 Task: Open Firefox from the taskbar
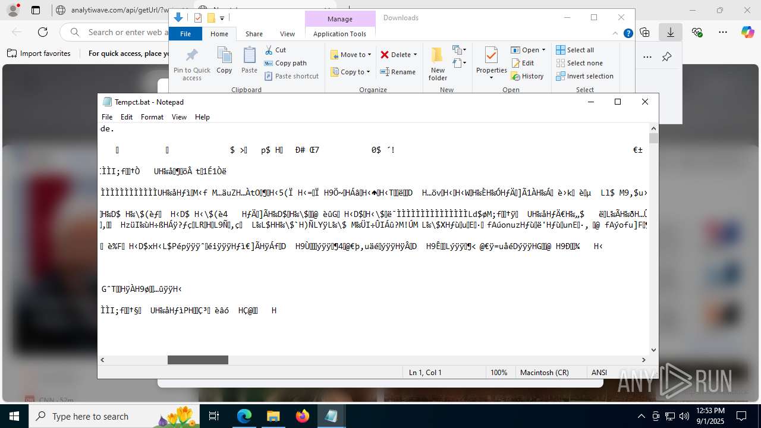click(x=302, y=416)
